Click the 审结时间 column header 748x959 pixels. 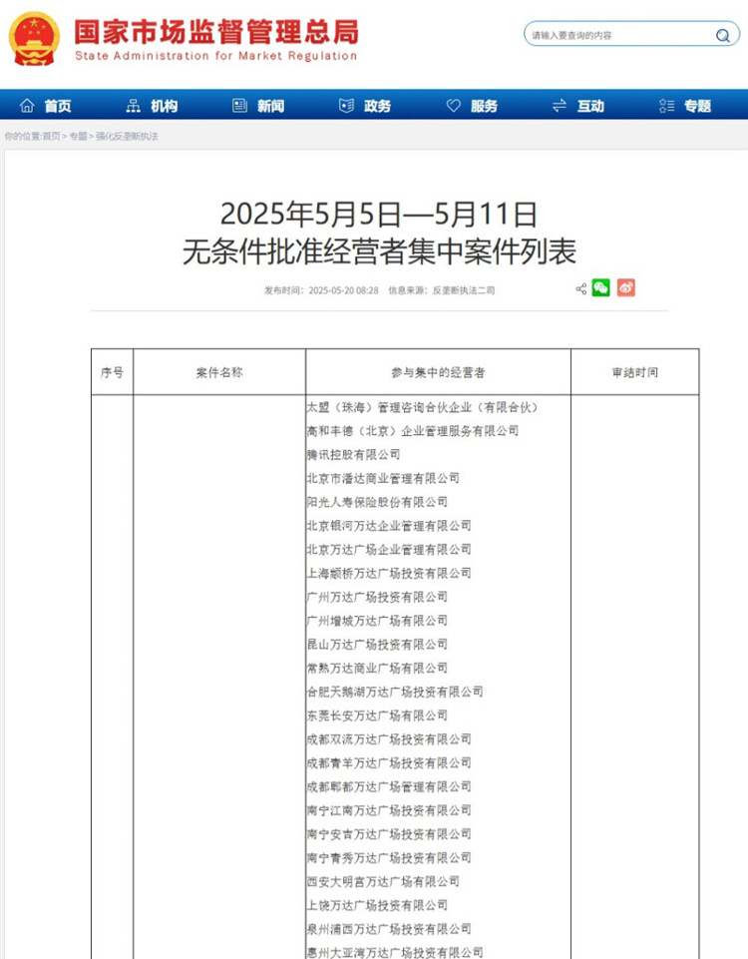[x=635, y=372]
